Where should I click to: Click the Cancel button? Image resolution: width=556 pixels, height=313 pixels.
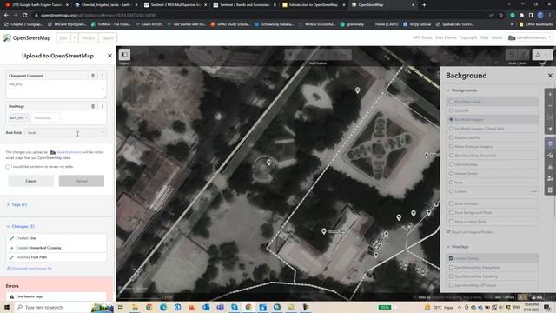pos(31,181)
